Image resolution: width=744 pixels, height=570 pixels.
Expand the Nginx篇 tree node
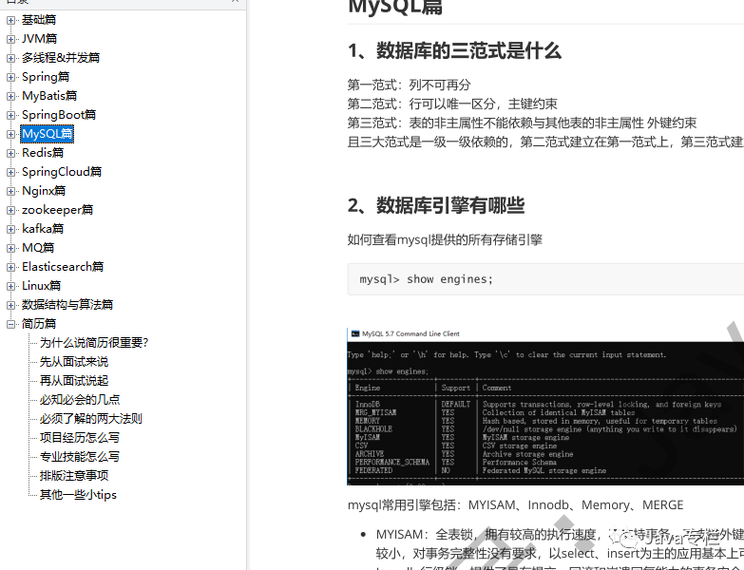pos(10,191)
